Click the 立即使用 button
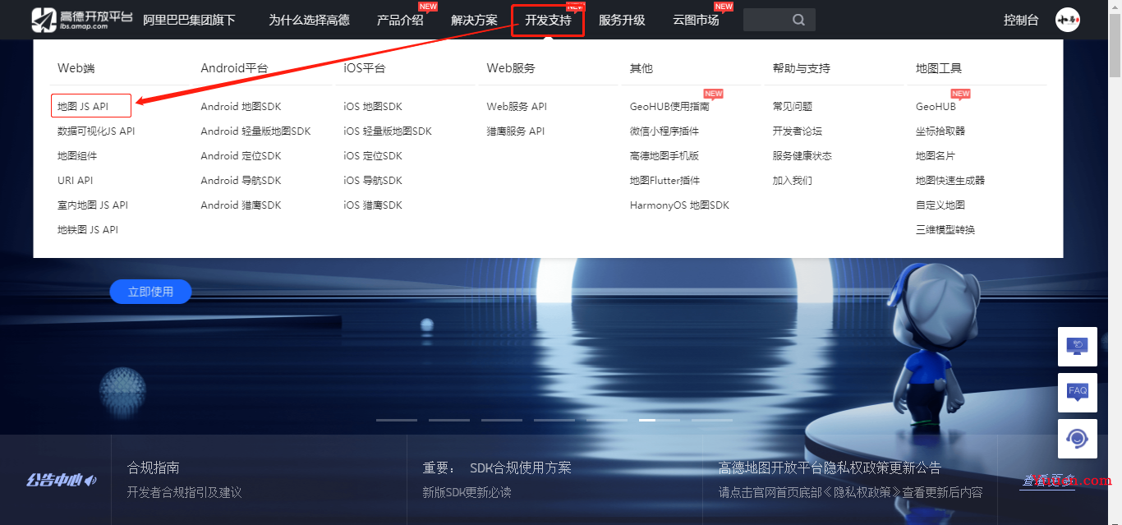Viewport: 1122px width, 525px height. pos(151,292)
